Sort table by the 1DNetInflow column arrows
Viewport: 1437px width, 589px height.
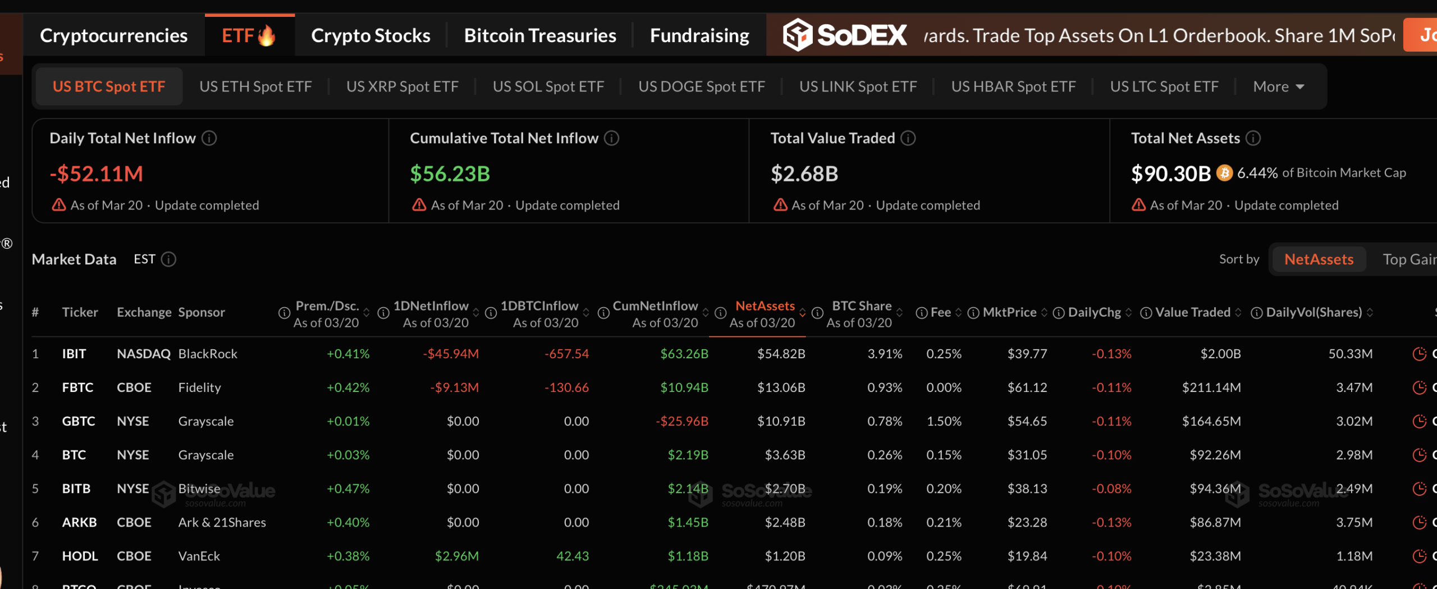coord(476,313)
